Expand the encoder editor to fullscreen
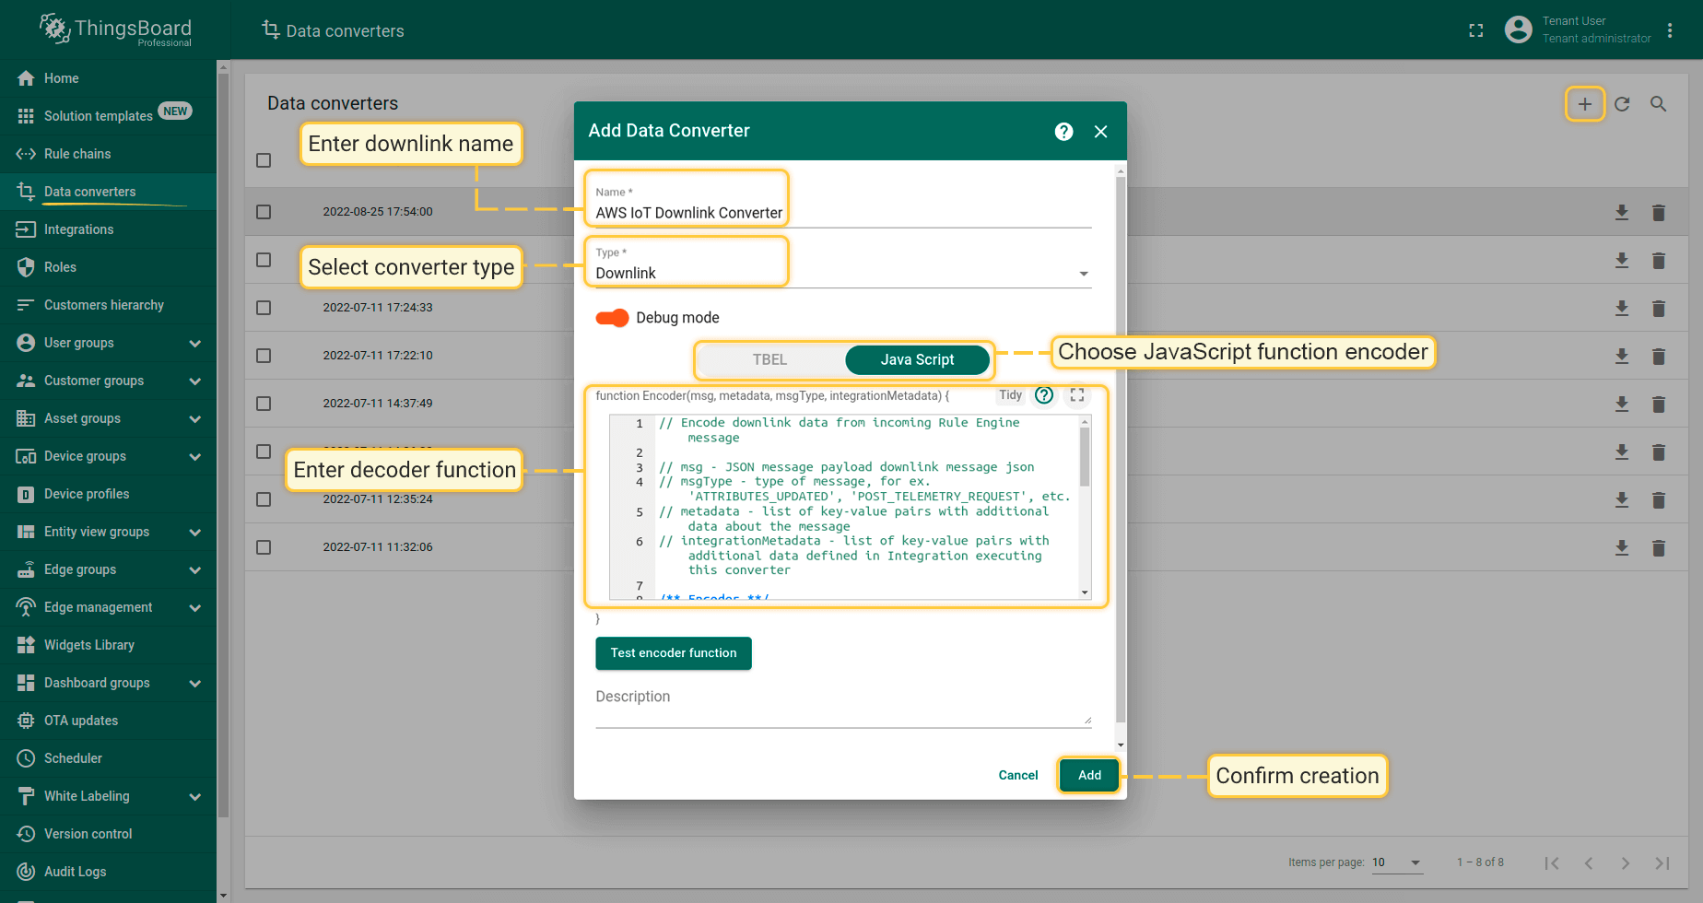This screenshot has width=1703, height=903. pos(1076,395)
